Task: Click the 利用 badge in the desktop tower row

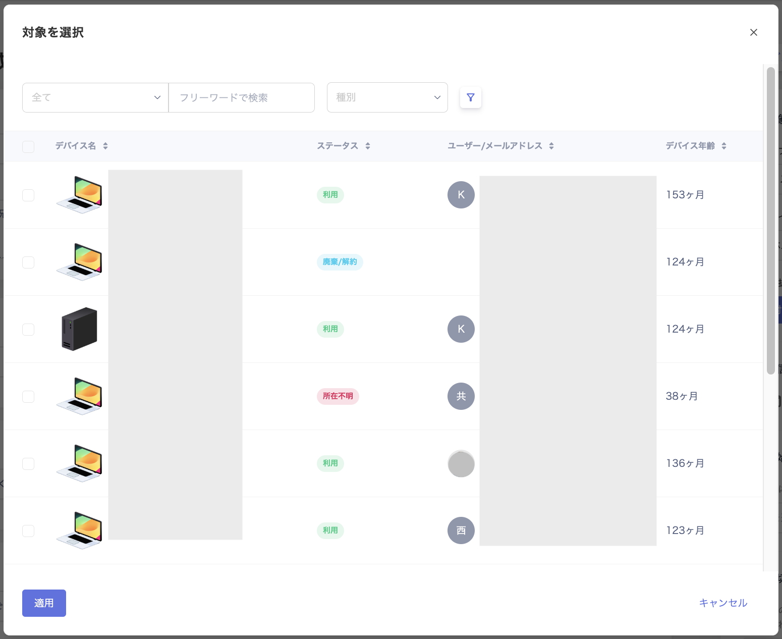Action: pos(330,329)
